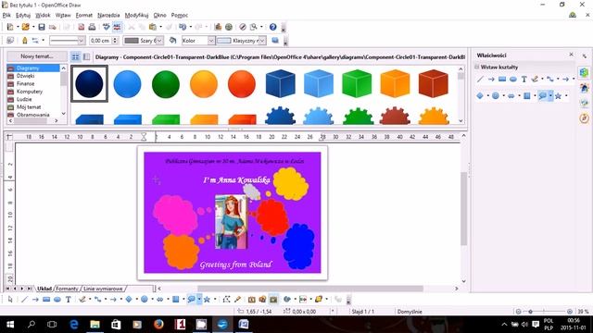Switch the gallery to icon view

click(76, 56)
